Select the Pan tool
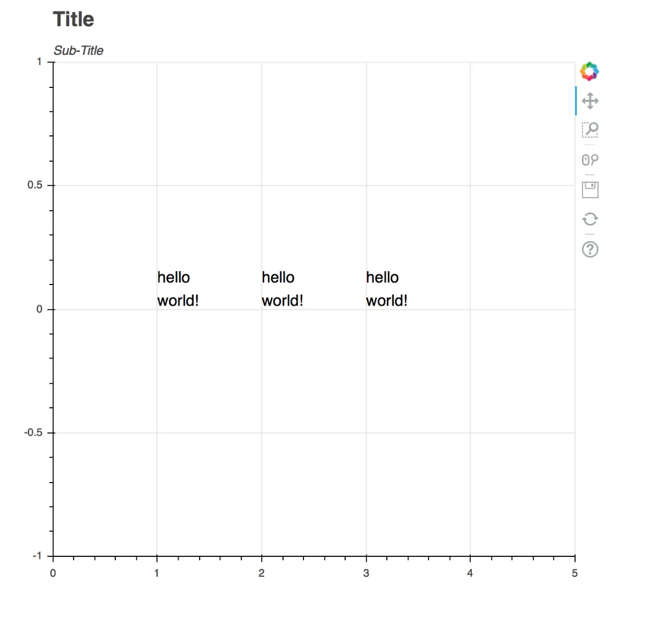 tap(589, 101)
